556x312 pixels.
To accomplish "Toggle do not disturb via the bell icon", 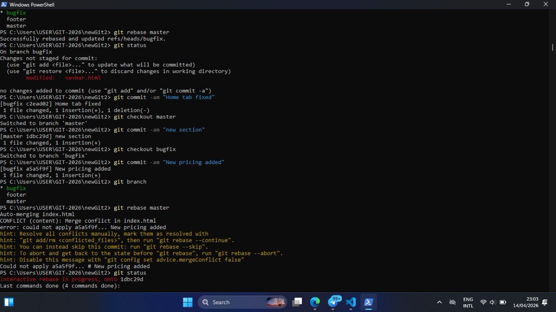I will click(x=546, y=302).
